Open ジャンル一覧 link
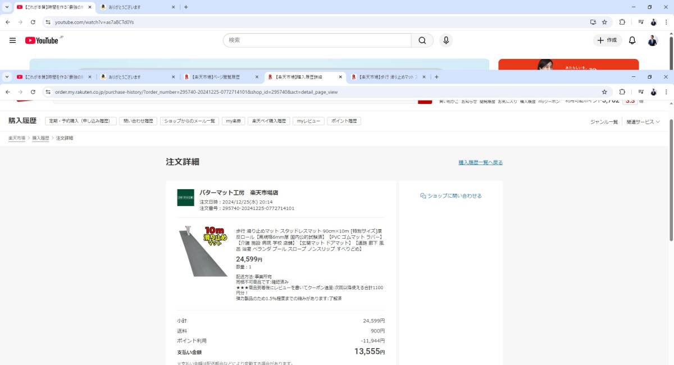 tap(604, 122)
